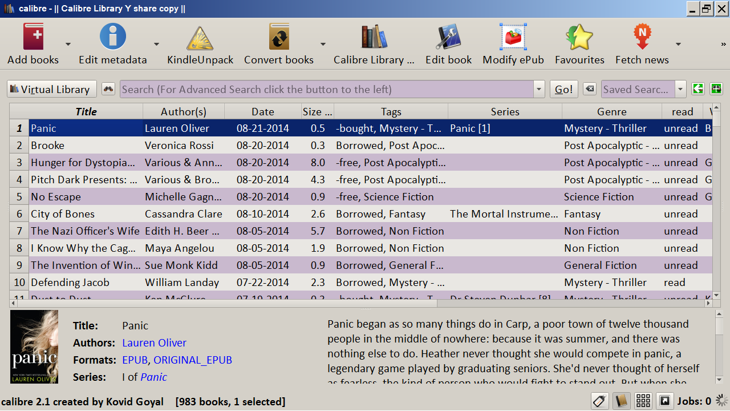Open the Virtual Library menu
The width and height of the screenshot is (730, 411).
[x=52, y=89]
